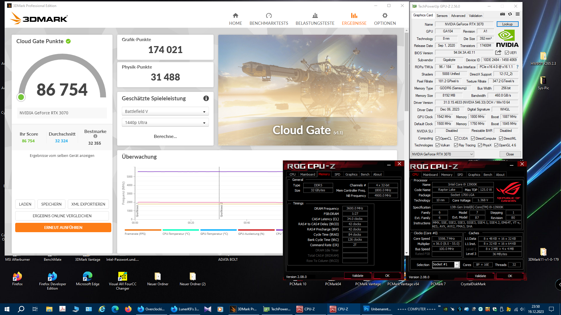Screen dimensions: 561x315
Task: Expand the Battlefield V game dropdown
Action: tap(165, 111)
